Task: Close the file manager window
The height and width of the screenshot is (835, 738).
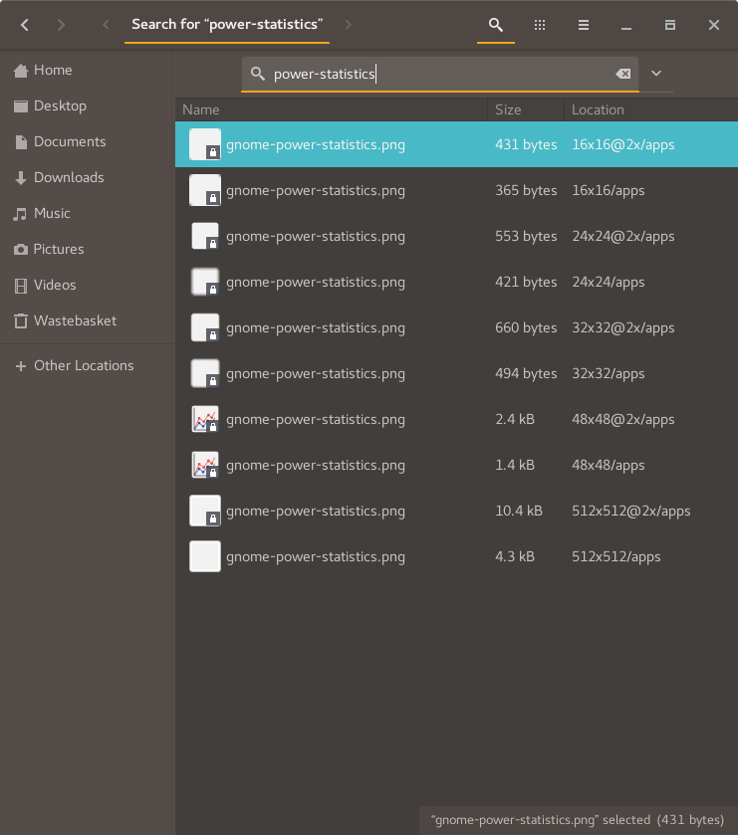Action: (x=713, y=25)
